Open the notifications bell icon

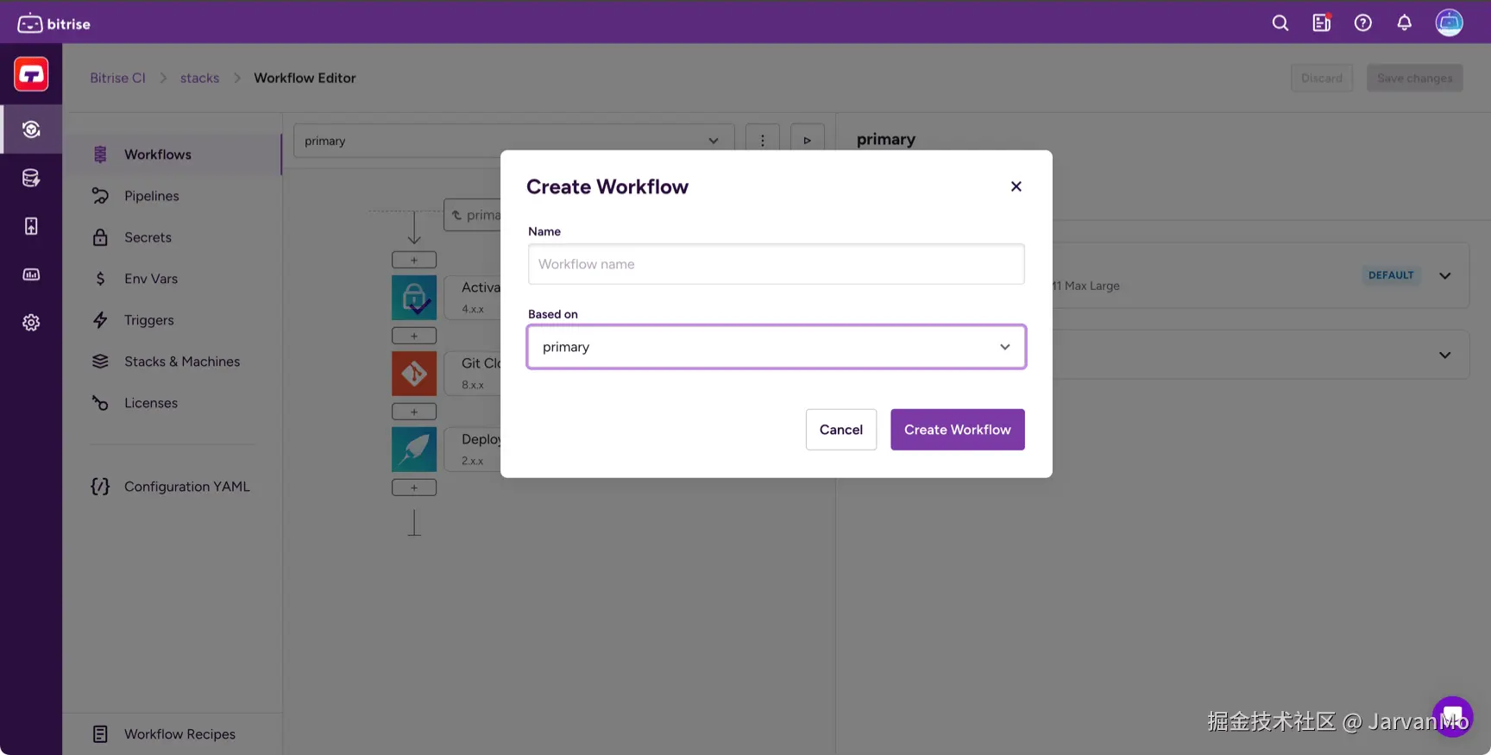pyautogui.click(x=1405, y=23)
